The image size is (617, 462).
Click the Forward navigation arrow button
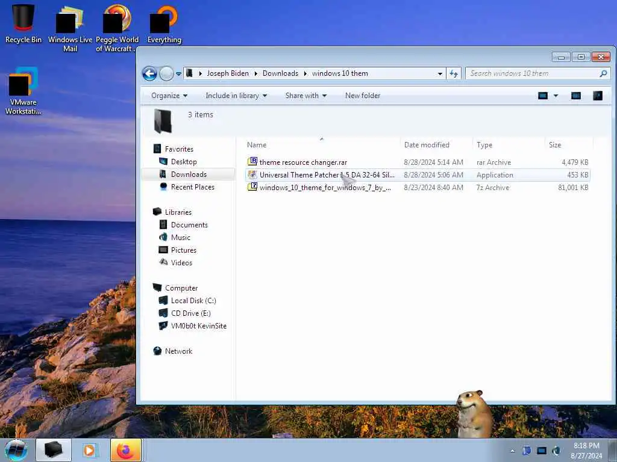click(166, 73)
